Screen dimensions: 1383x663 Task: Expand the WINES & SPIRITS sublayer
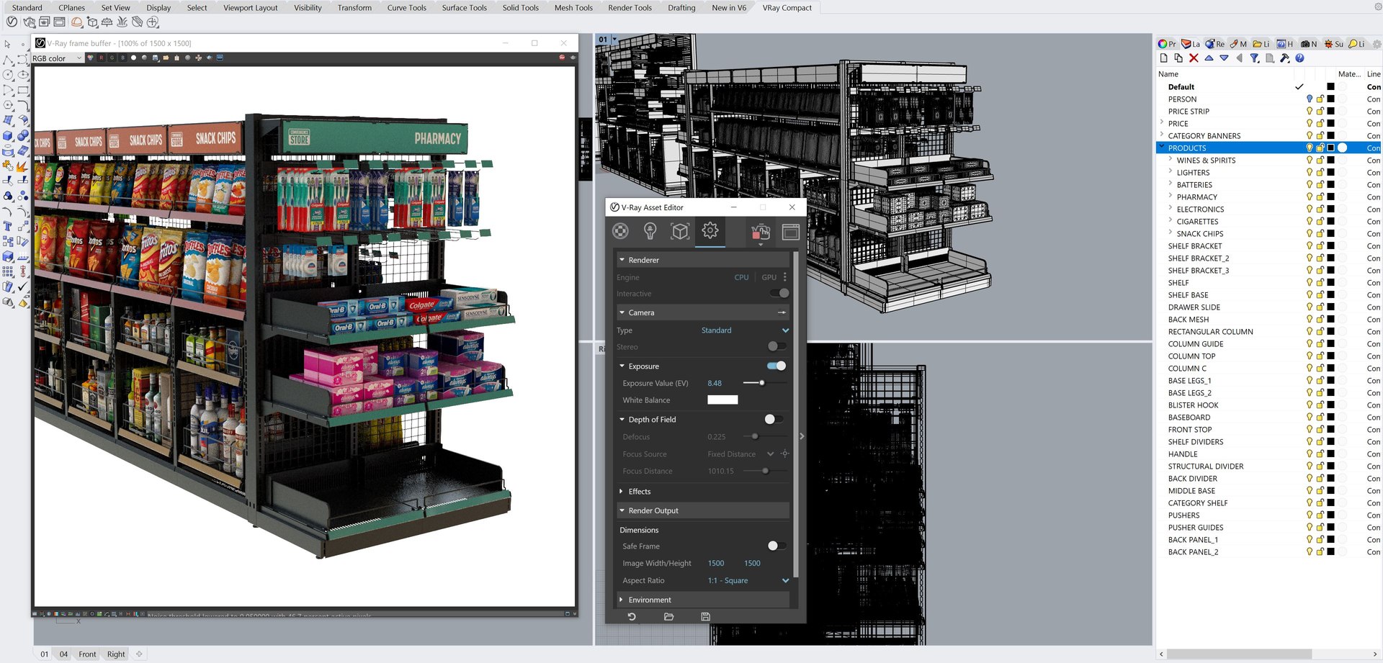(x=1171, y=160)
